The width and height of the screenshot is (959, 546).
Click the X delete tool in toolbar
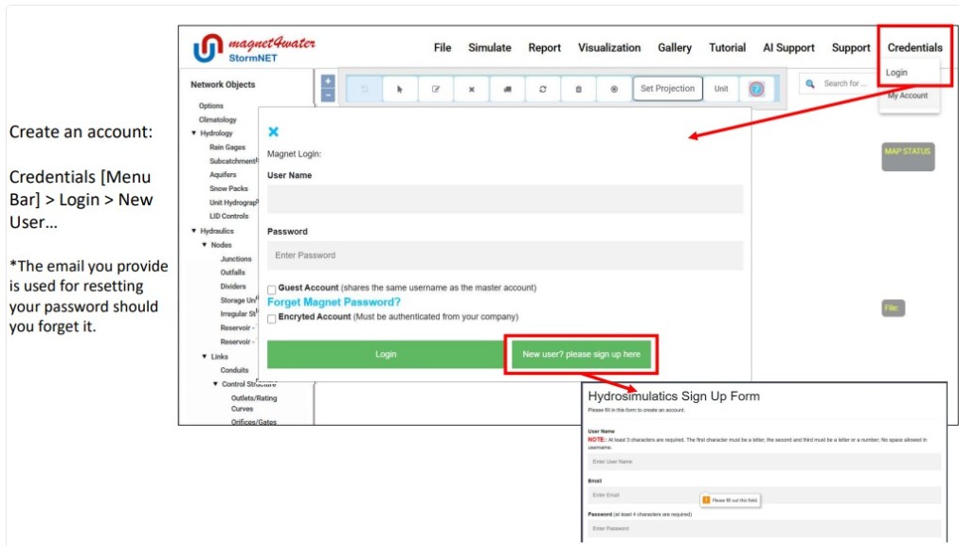472,89
